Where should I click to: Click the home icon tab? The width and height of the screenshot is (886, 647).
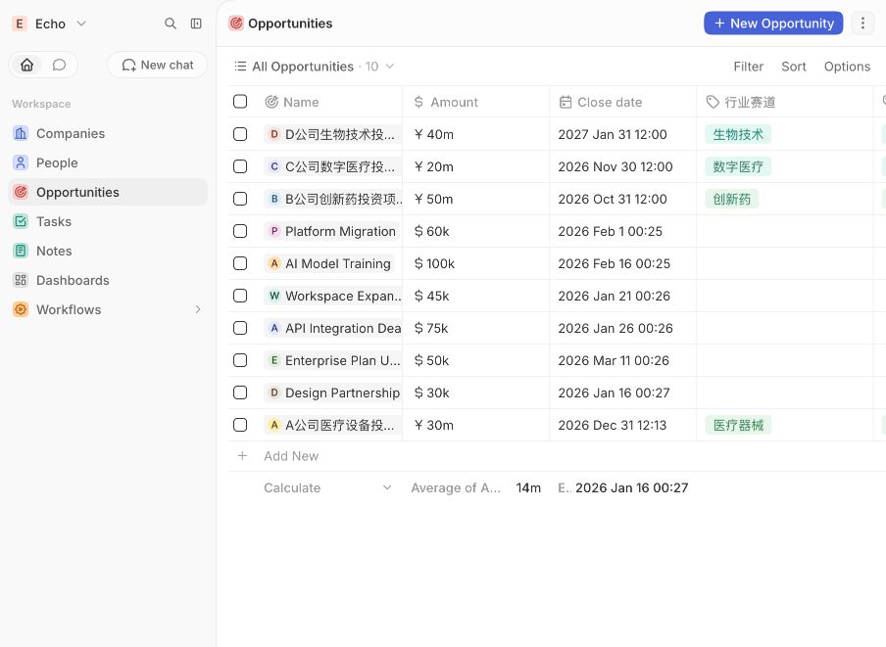pos(27,65)
